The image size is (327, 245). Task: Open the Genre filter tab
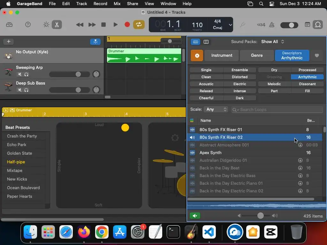[x=257, y=56]
